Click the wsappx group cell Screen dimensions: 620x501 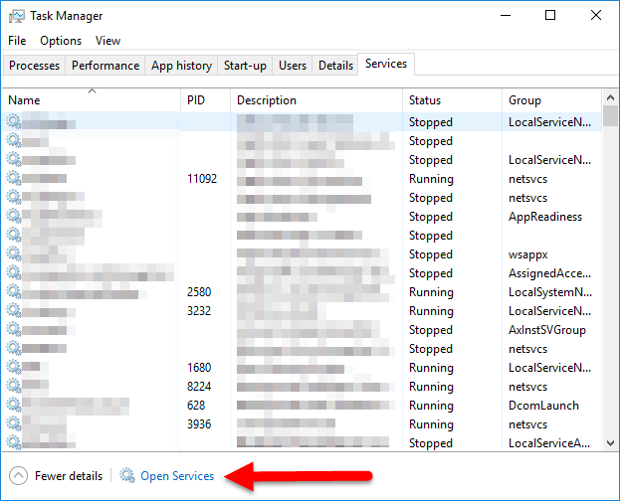click(527, 254)
